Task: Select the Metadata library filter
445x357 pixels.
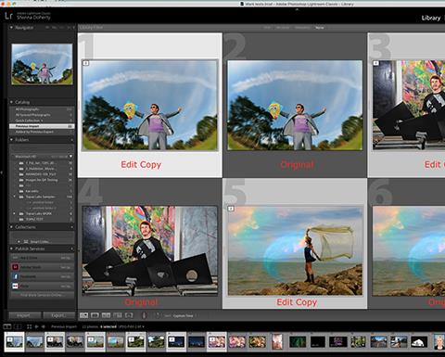Action: [x=302, y=28]
